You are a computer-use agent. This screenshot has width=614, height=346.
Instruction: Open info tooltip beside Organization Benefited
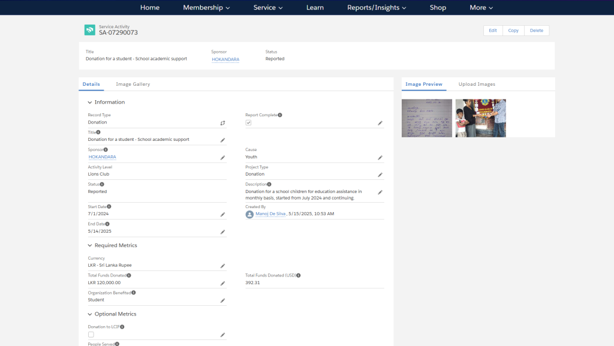[134, 293]
